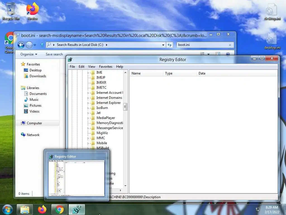Open the File menu in Registry Editor
286x215 pixels.
pyautogui.click(x=72, y=67)
